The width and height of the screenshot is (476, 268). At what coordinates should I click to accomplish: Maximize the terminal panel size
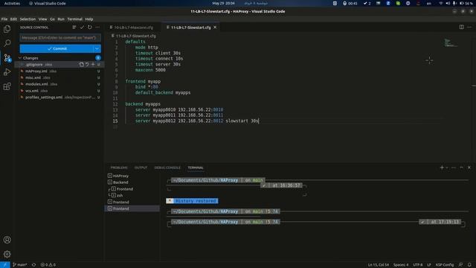click(461, 167)
